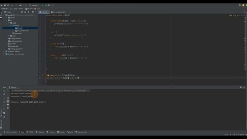Click the Reload from disk icon
Viewport: 247px width, 139px height.
(8, 5)
